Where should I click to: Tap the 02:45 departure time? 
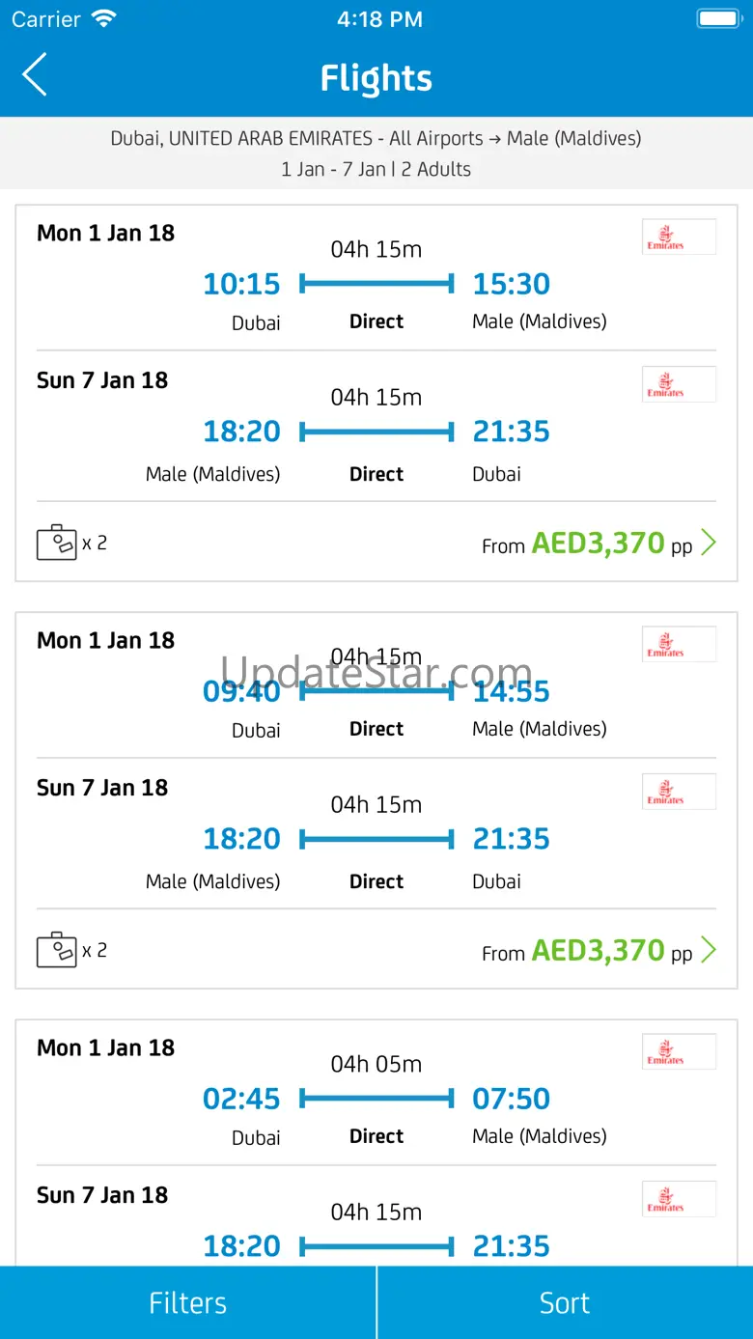(x=241, y=1099)
